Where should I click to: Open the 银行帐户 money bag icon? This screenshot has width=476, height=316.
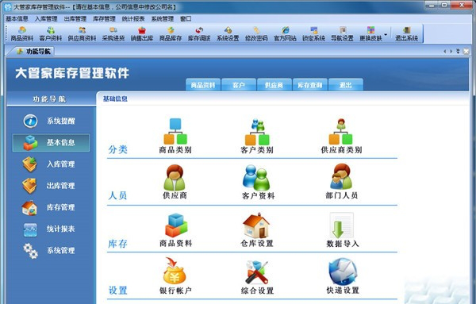(x=175, y=276)
